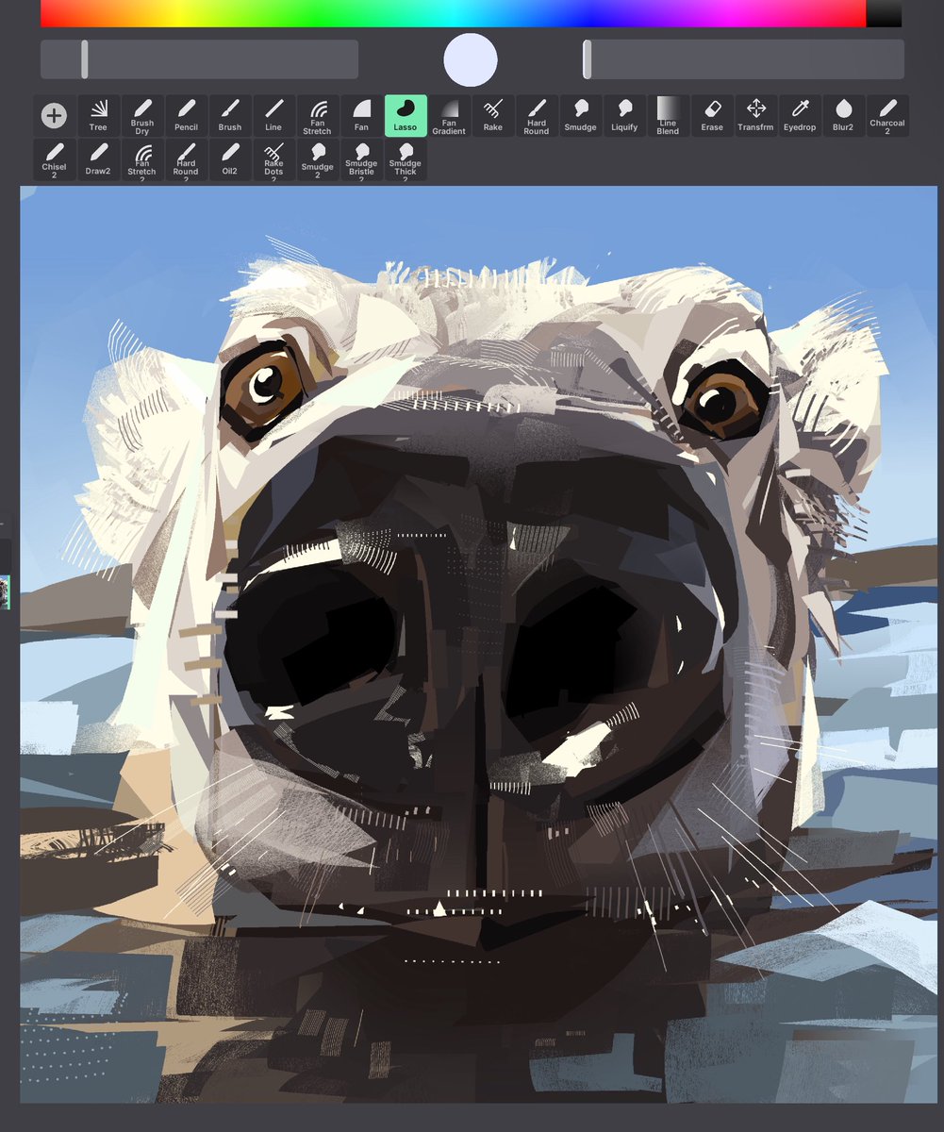Open the current color swatch circle

coord(471,59)
